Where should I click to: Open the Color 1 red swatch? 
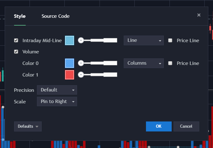(x=69, y=75)
